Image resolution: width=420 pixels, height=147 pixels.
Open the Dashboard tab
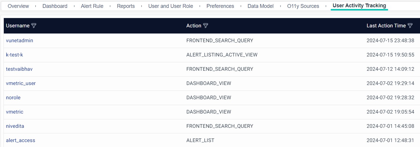55,6
